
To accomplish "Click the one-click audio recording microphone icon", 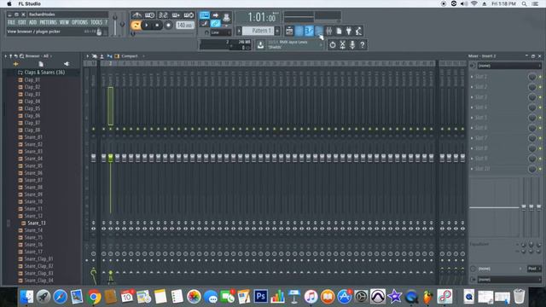I will coord(352,44).
